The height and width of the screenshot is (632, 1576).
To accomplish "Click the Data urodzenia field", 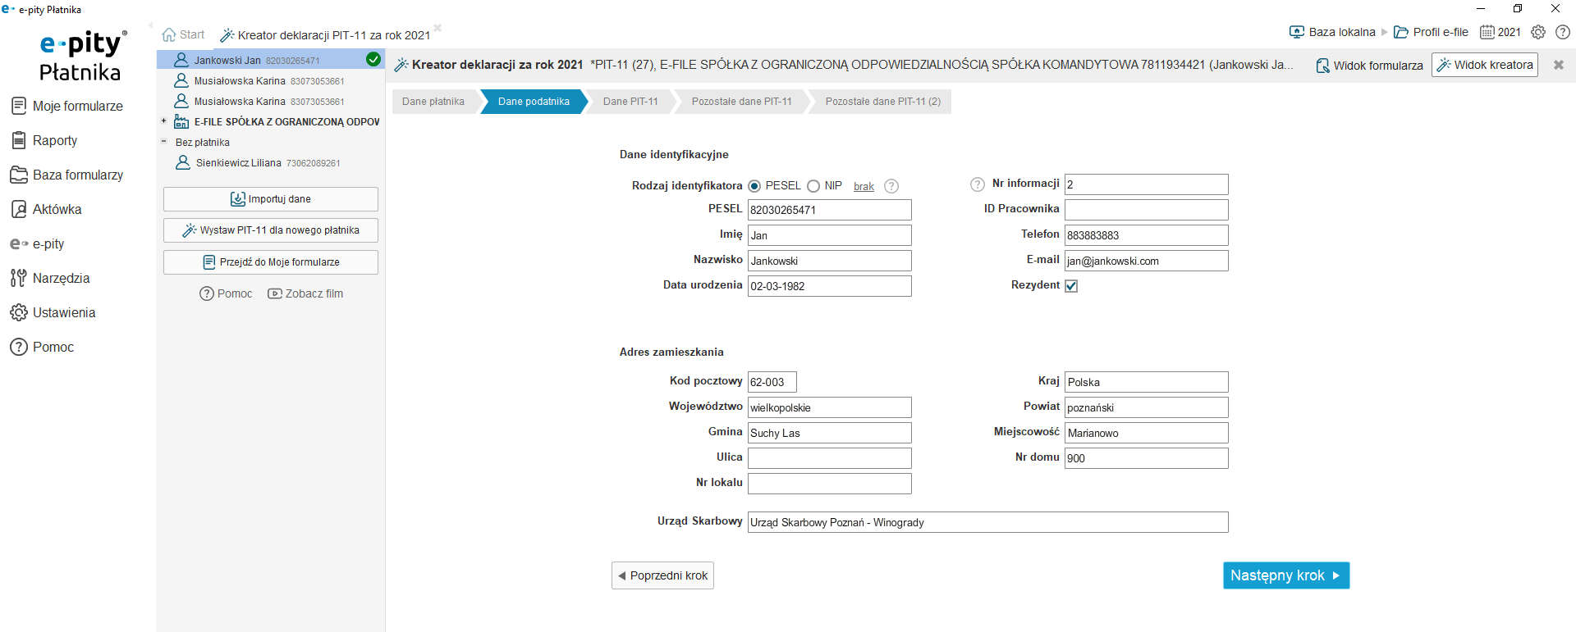I will pyautogui.click(x=830, y=286).
